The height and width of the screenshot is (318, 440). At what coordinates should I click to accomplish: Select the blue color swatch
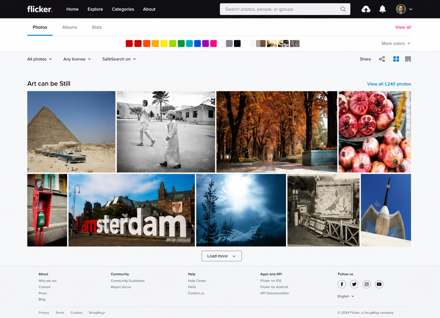pos(197,44)
